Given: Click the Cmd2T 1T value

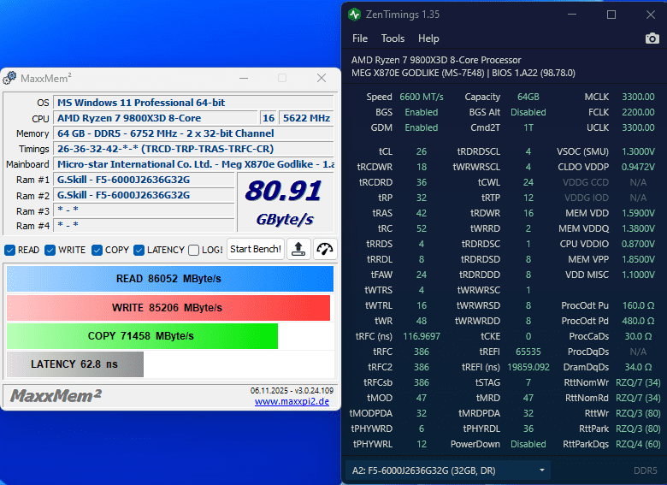Looking at the screenshot, I should pos(528,127).
